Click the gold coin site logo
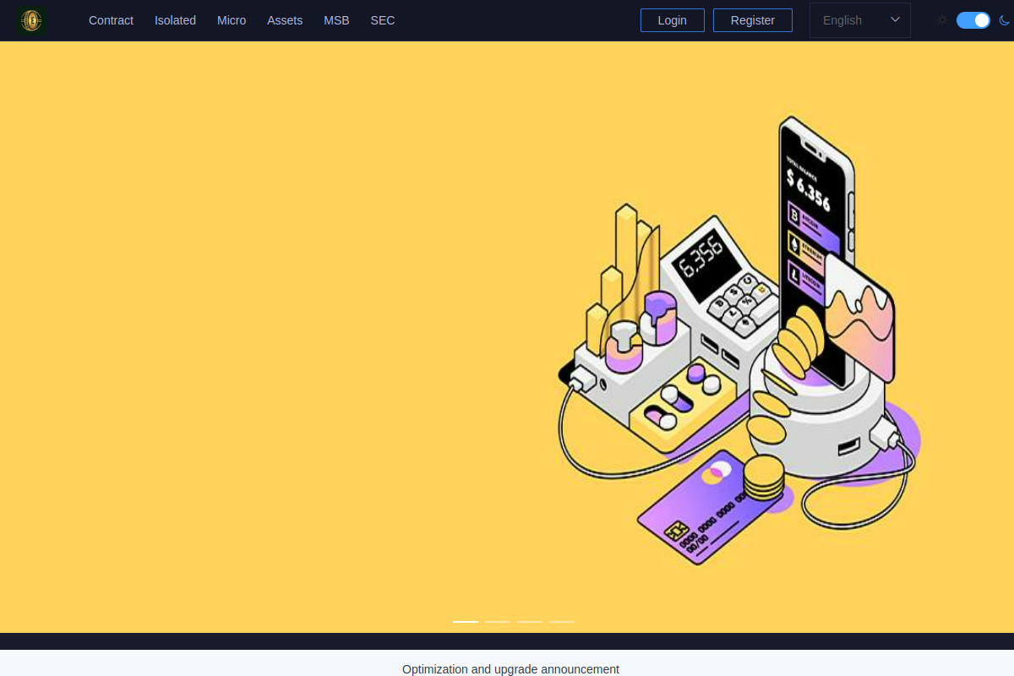The width and height of the screenshot is (1014, 676). click(32, 20)
